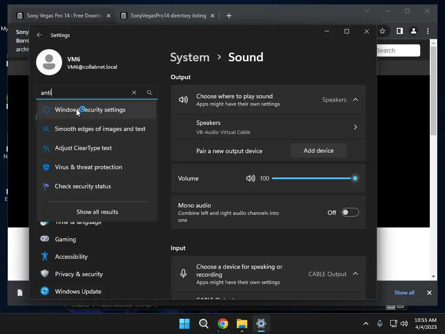Click the downloaded file icon in downloads bar

pyautogui.click(x=20, y=293)
